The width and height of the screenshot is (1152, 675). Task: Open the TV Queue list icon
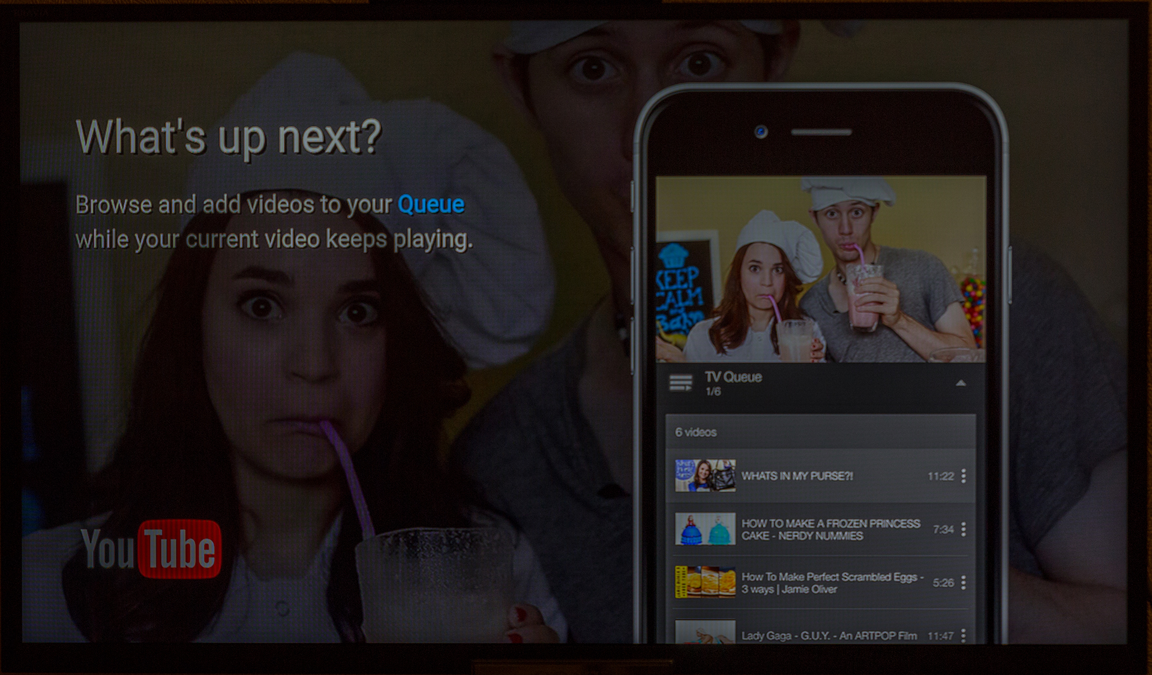681,383
